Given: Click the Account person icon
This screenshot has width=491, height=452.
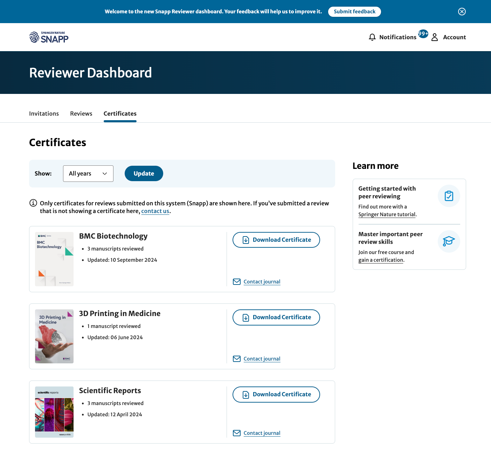Looking at the screenshot, I should click(435, 37).
